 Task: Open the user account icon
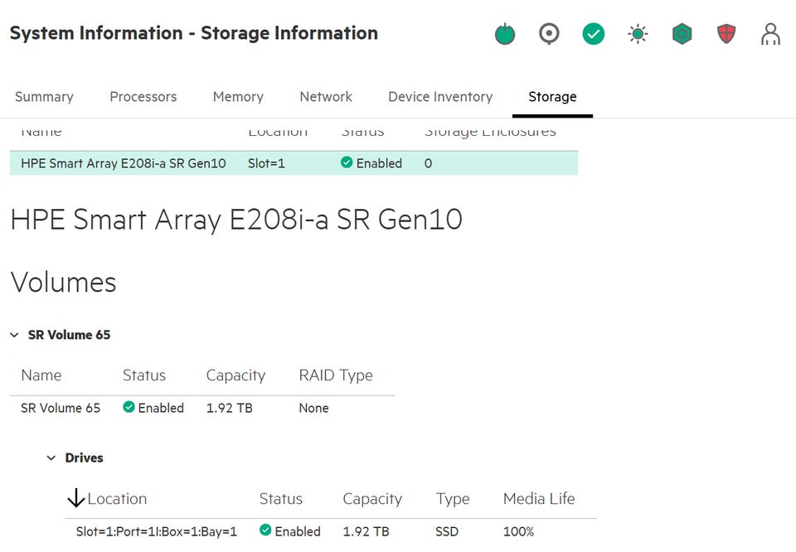point(770,34)
